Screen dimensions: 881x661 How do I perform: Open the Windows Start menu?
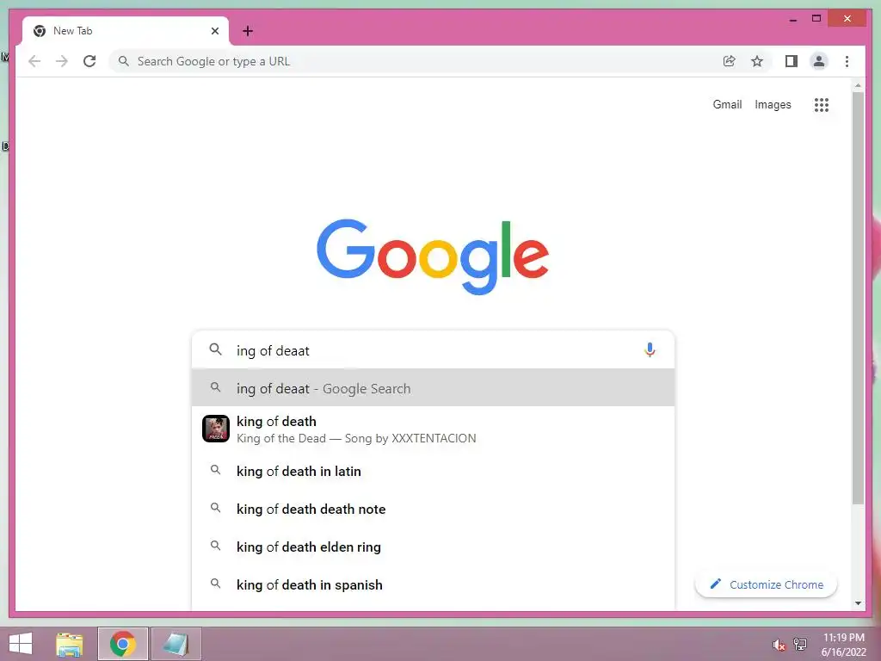click(21, 644)
